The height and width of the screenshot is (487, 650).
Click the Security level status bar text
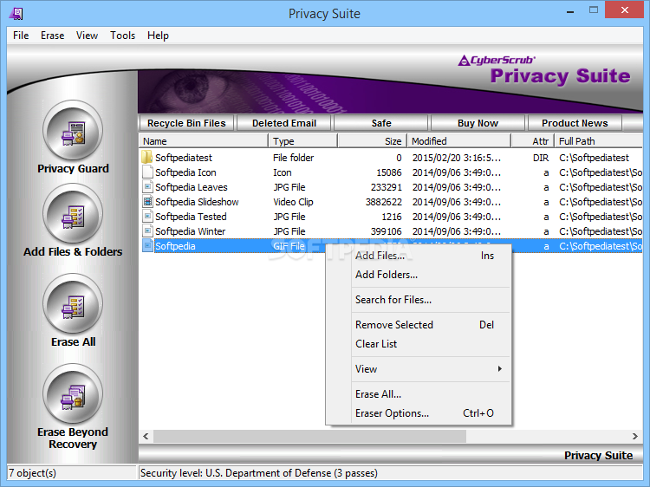point(258,473)
